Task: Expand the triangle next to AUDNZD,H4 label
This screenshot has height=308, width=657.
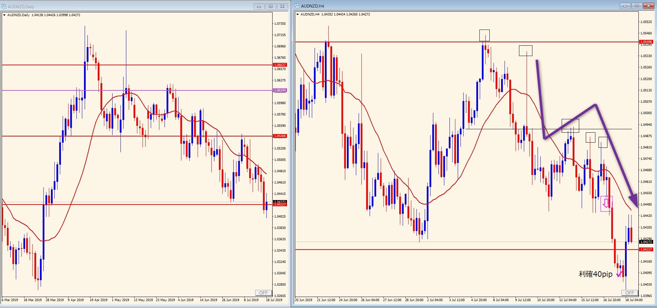Action: point(297,14)
